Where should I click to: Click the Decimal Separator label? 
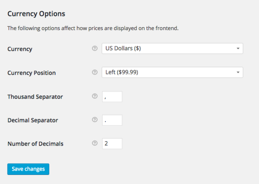[x=33, y=120]
